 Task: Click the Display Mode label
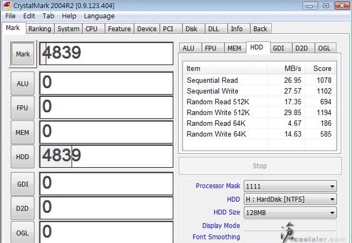point(221,225)
